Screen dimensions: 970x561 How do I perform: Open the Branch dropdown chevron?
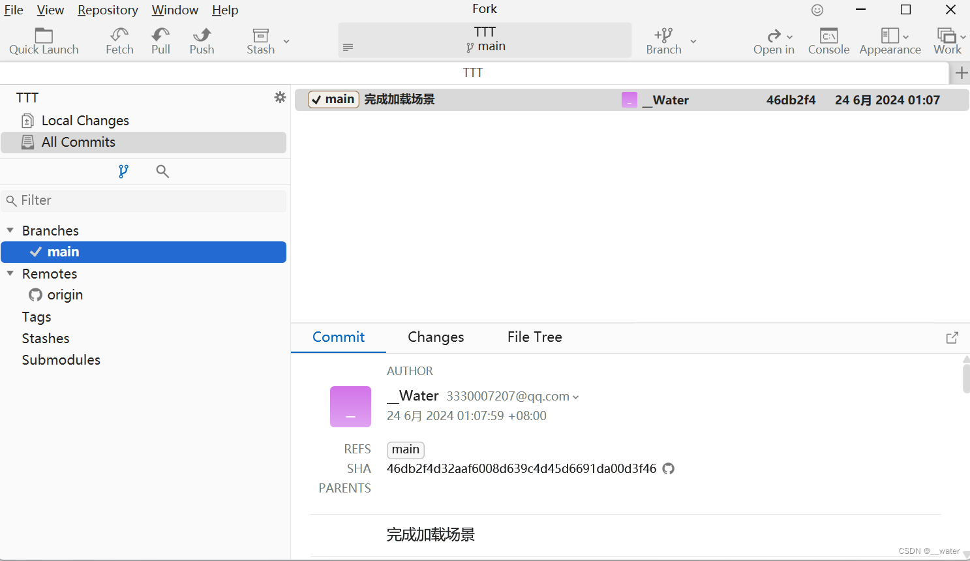pos(693,40)
